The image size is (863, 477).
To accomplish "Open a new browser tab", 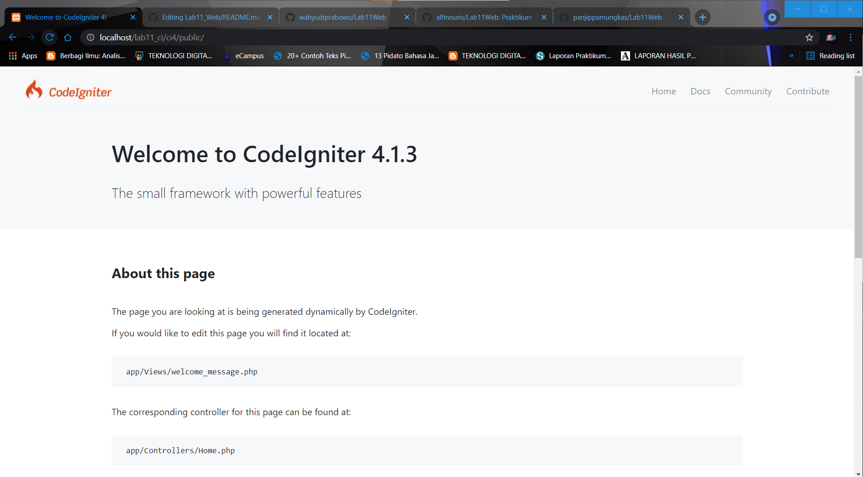I will point(703,17).
